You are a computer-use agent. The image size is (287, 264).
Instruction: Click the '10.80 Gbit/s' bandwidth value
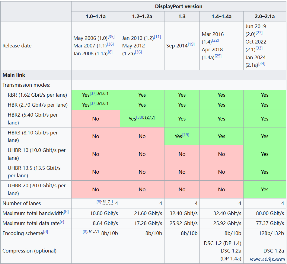[104, 214]
